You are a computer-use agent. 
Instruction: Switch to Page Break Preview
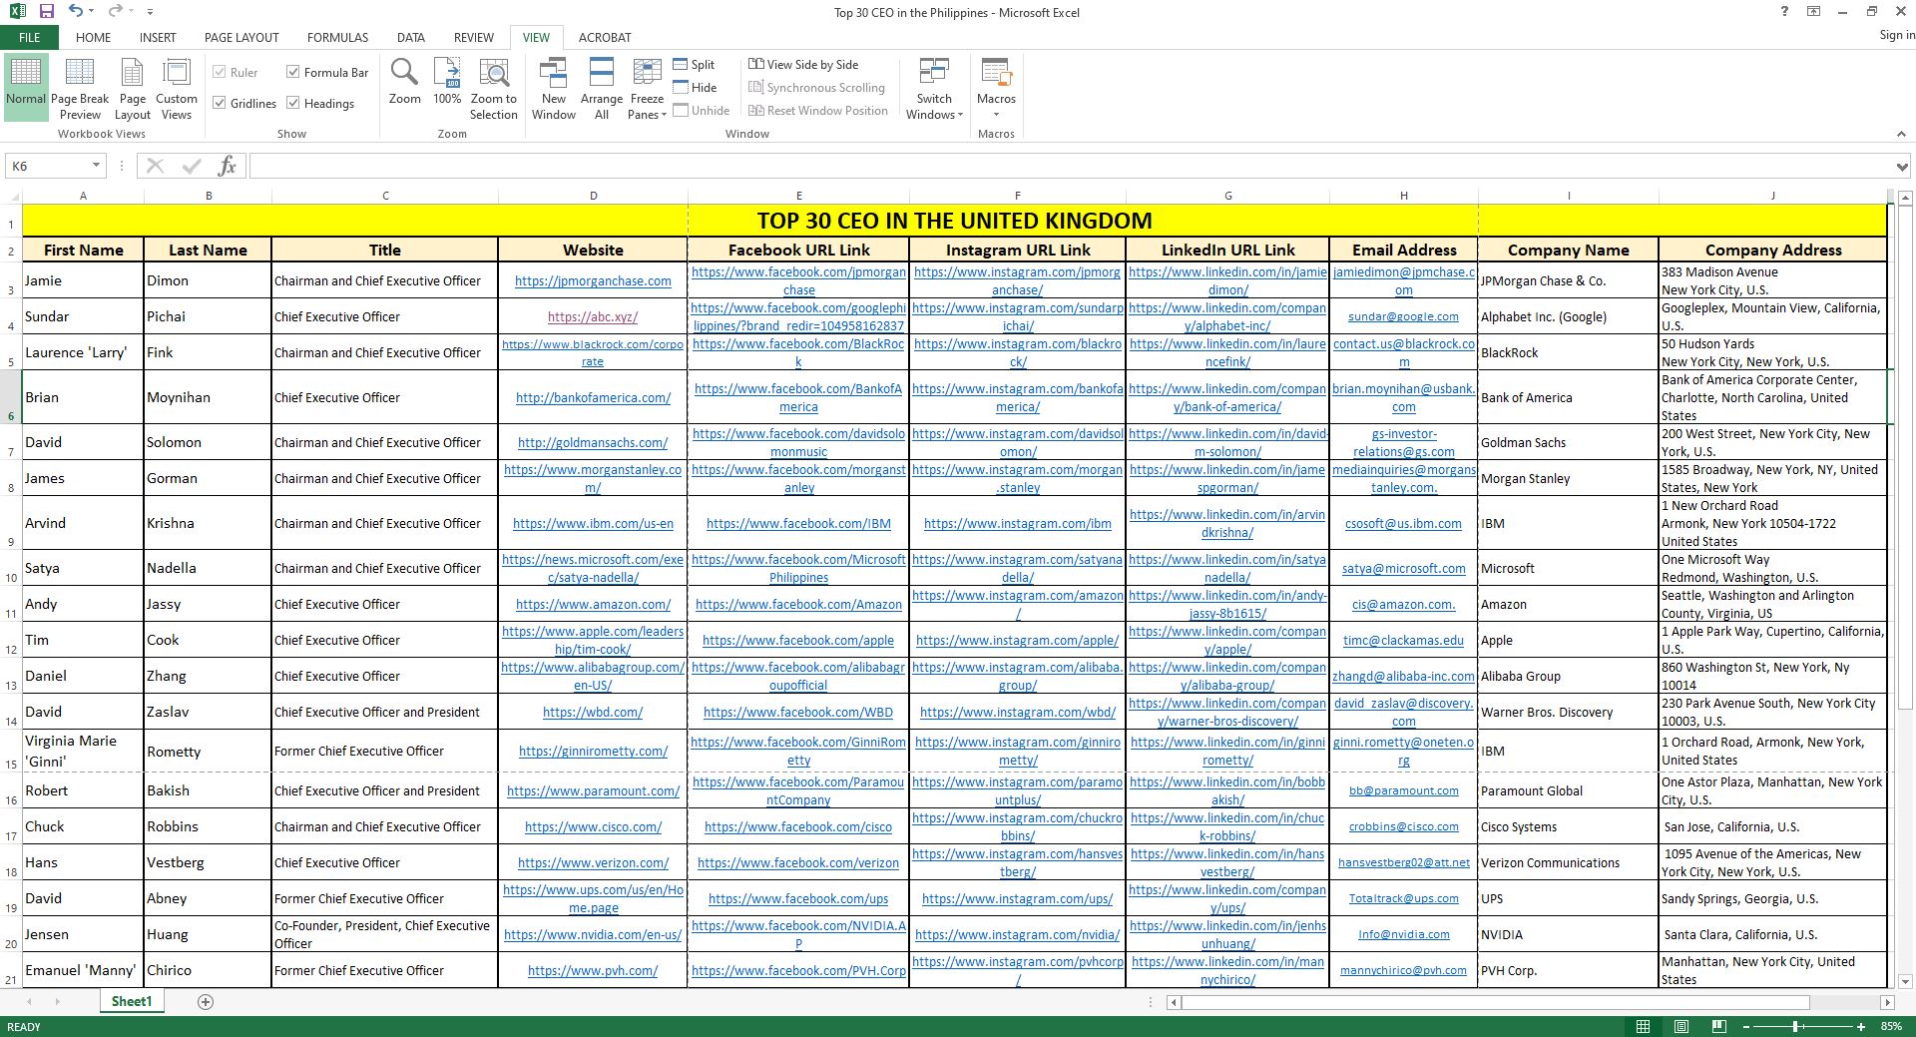click(x=80, y=88)
